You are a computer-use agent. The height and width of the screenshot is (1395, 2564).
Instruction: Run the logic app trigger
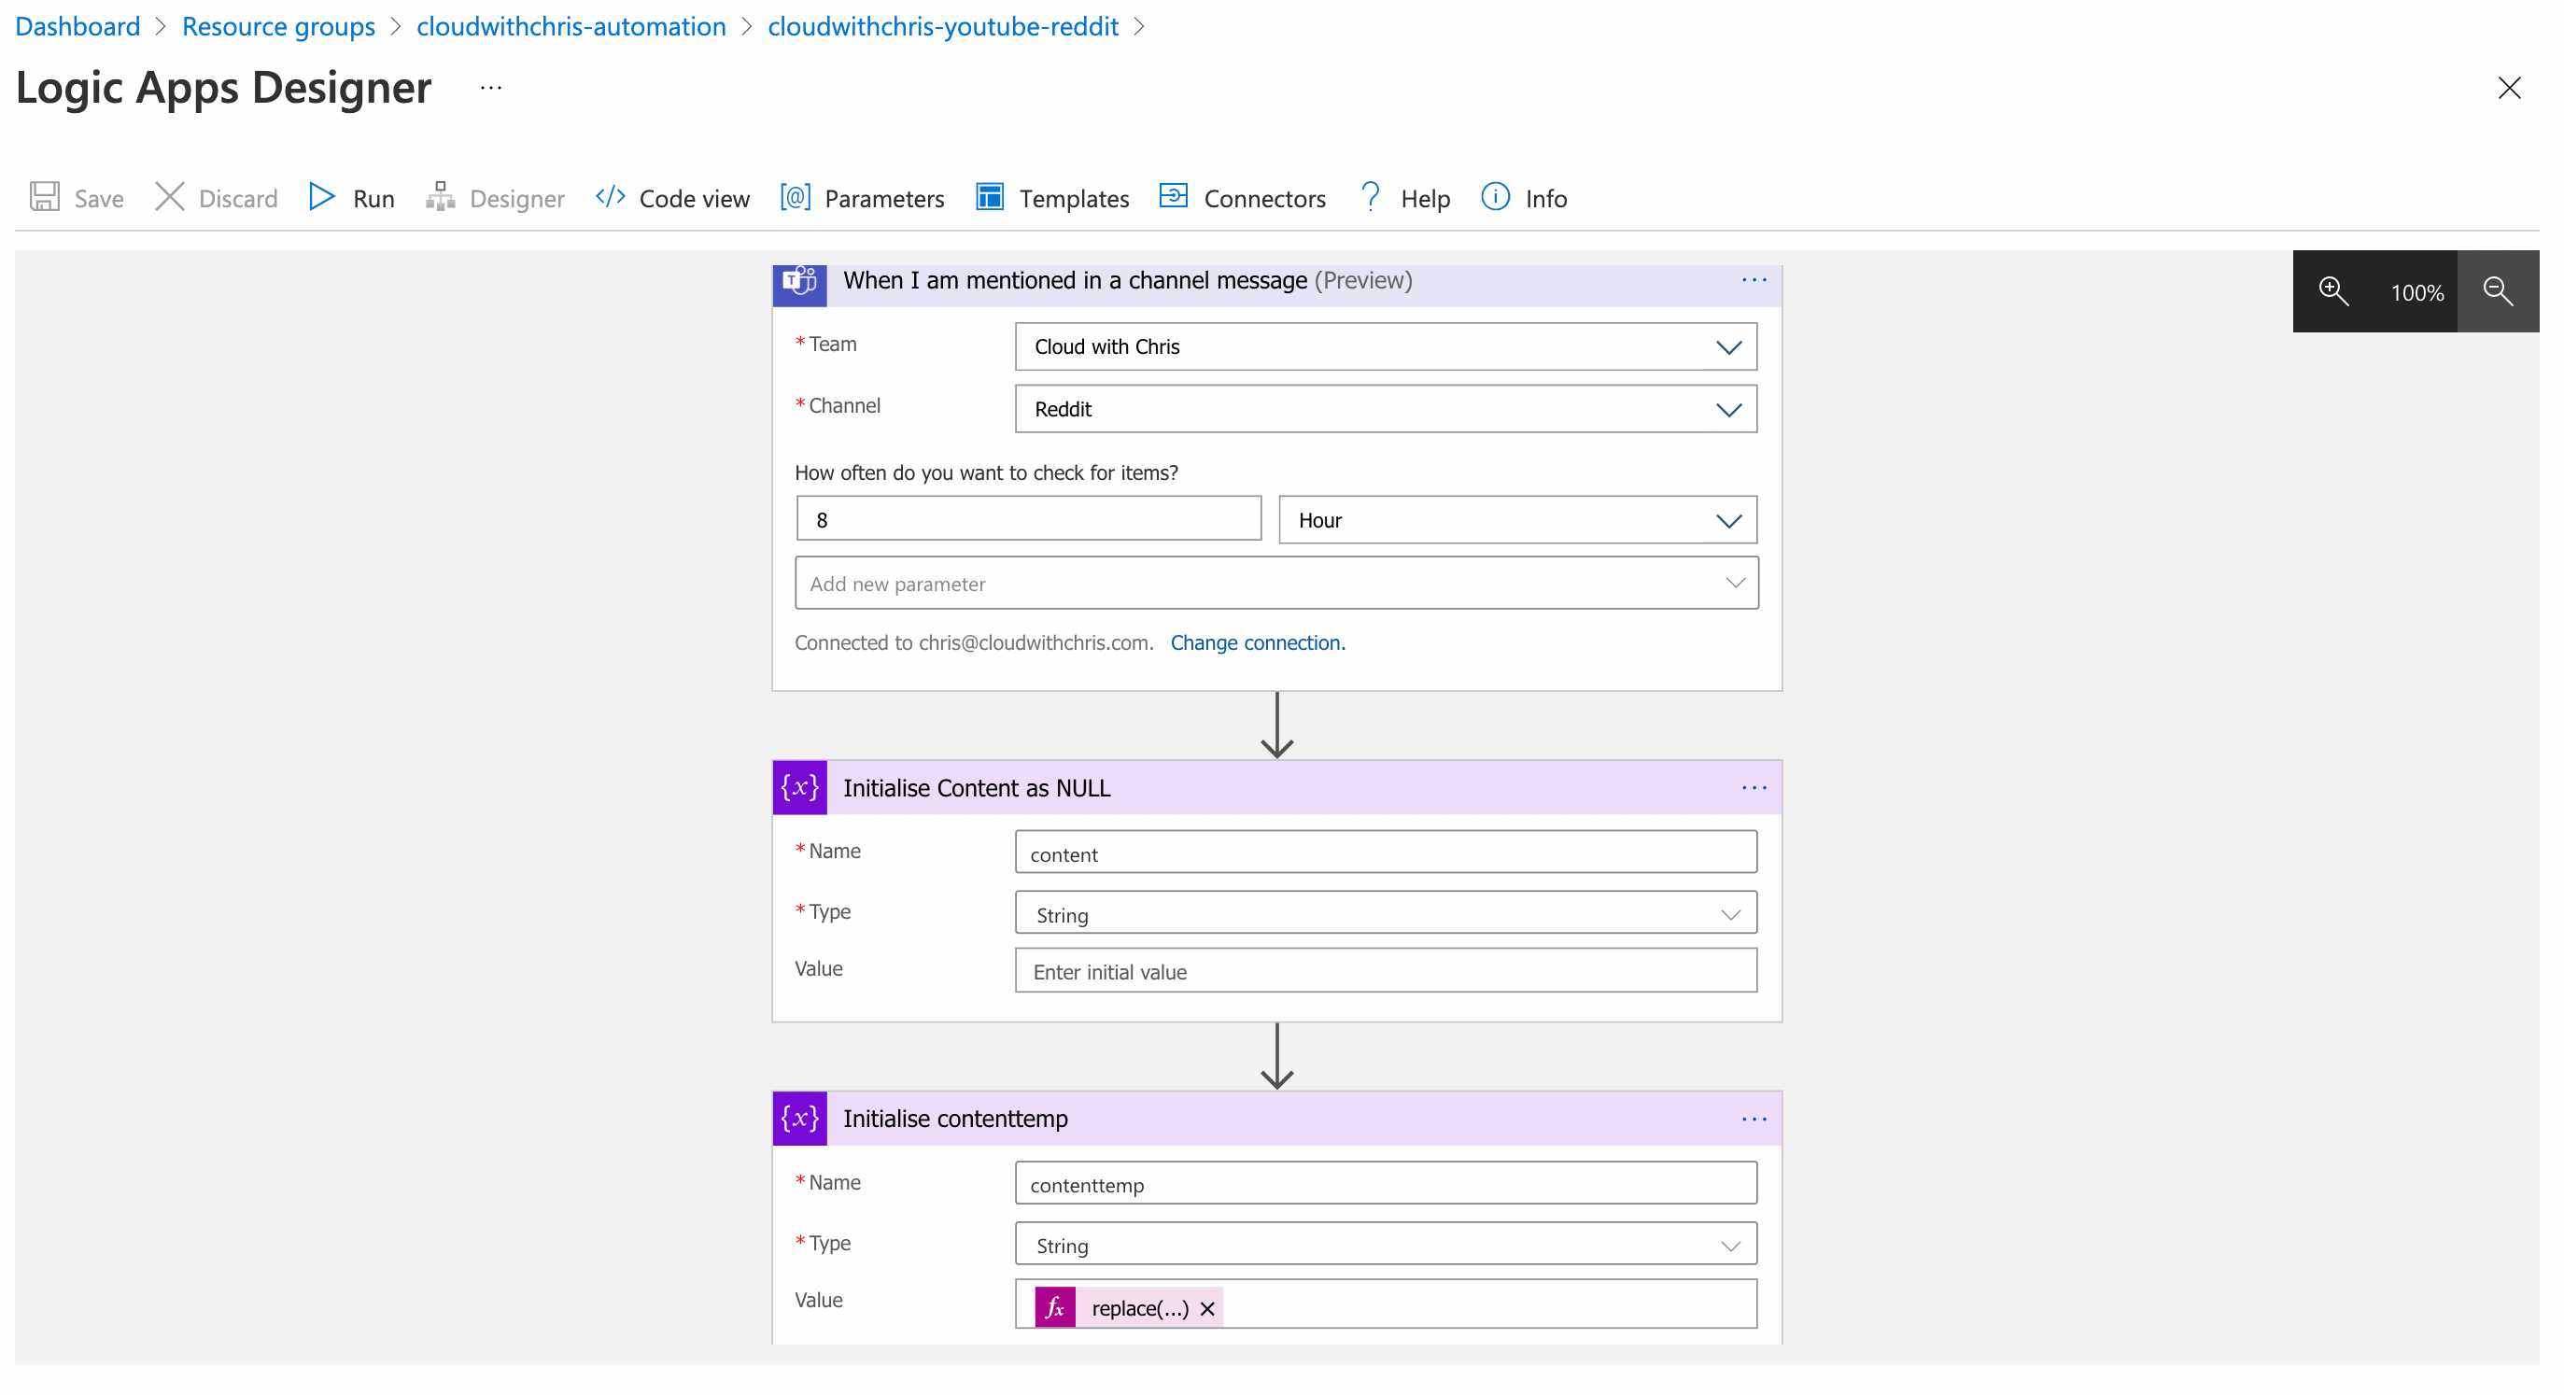pyautogui.click(x=373, y=197)
